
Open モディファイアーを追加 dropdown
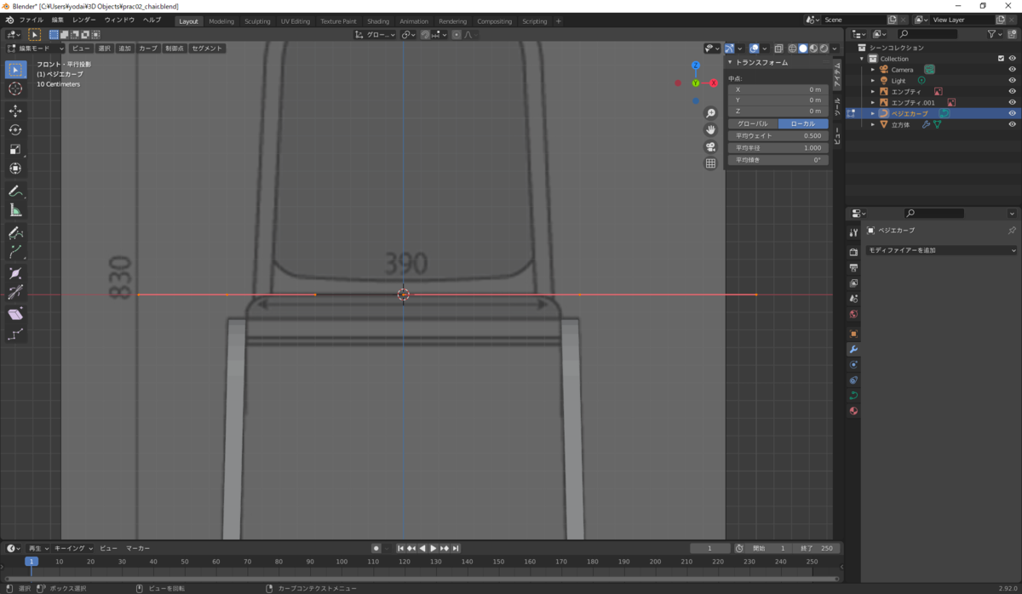[x=941, y=250]
